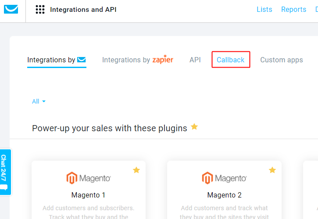Switch to Integrations by Zapier tab

pyautogui.click(x=137, y=60)
